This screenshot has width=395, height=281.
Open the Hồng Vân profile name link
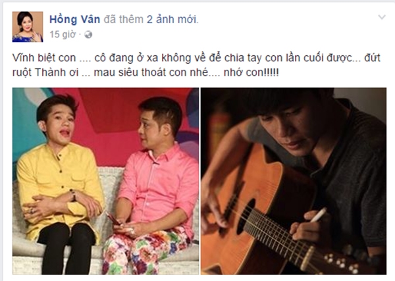(x=75, y=19)
